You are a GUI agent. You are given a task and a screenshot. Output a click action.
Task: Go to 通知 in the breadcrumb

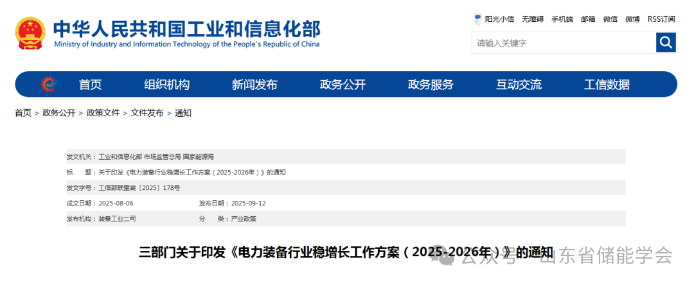pyautogui.click(x=183, y=113)
